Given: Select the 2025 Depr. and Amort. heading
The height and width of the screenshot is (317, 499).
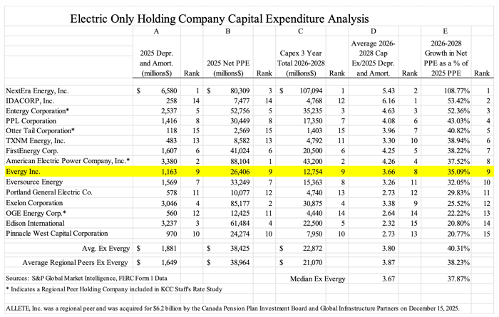Looking at the screenshot, I should 156,63.
